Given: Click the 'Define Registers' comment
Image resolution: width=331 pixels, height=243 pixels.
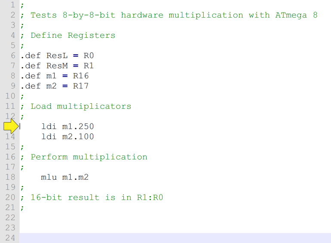Looking at the screenshot, I should tap(73, 35).
